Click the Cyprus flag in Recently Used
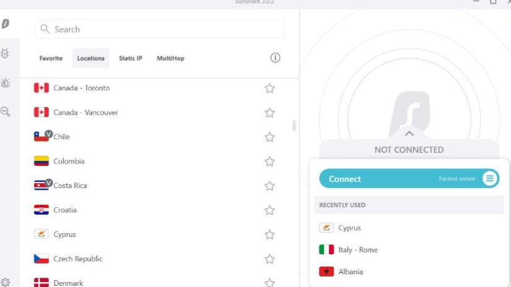 pos(326,228)
